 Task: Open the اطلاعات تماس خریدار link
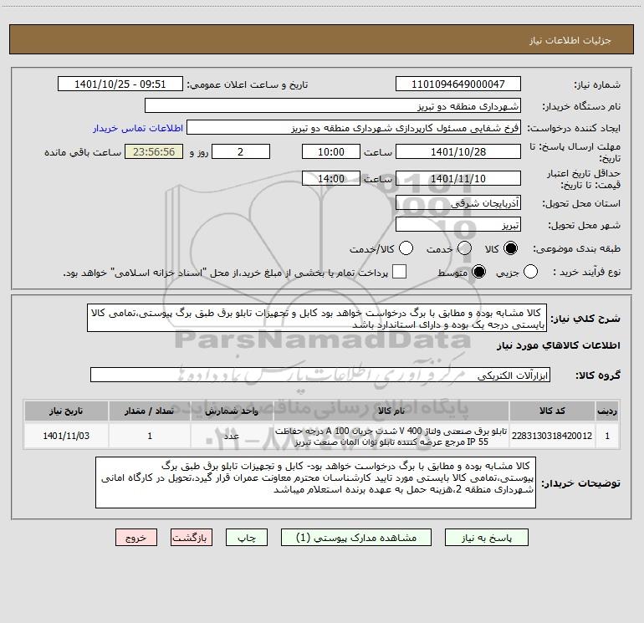point(138,128)
